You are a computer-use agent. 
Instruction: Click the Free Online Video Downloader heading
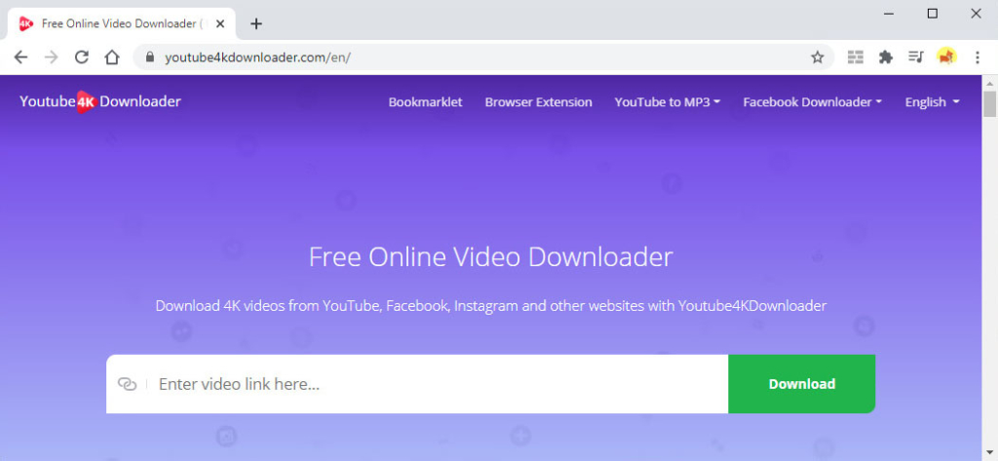491,257
